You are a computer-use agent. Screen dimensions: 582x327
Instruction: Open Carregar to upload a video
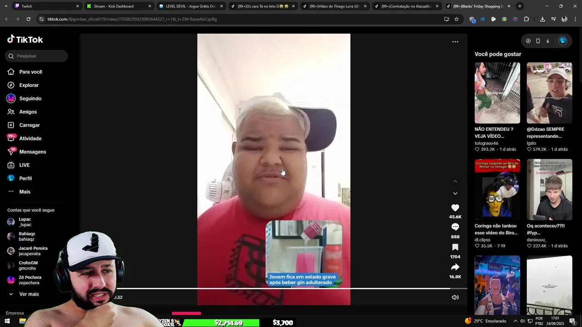point(29,125)
